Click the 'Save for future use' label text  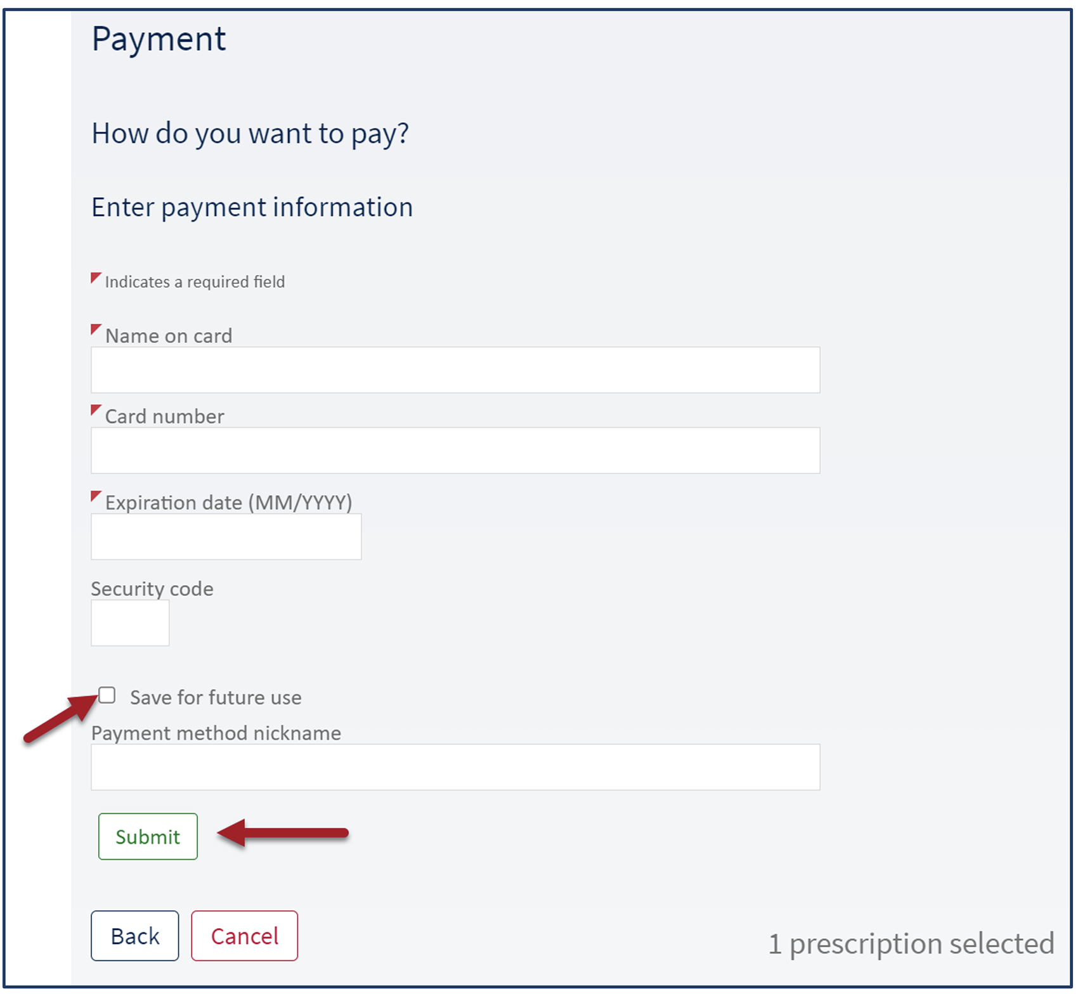[x=216, y=697]
